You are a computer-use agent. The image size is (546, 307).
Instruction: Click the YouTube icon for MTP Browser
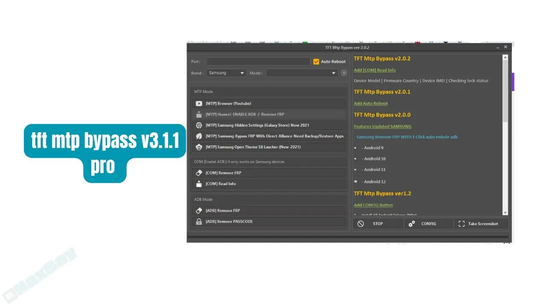[x=199, y=104]
